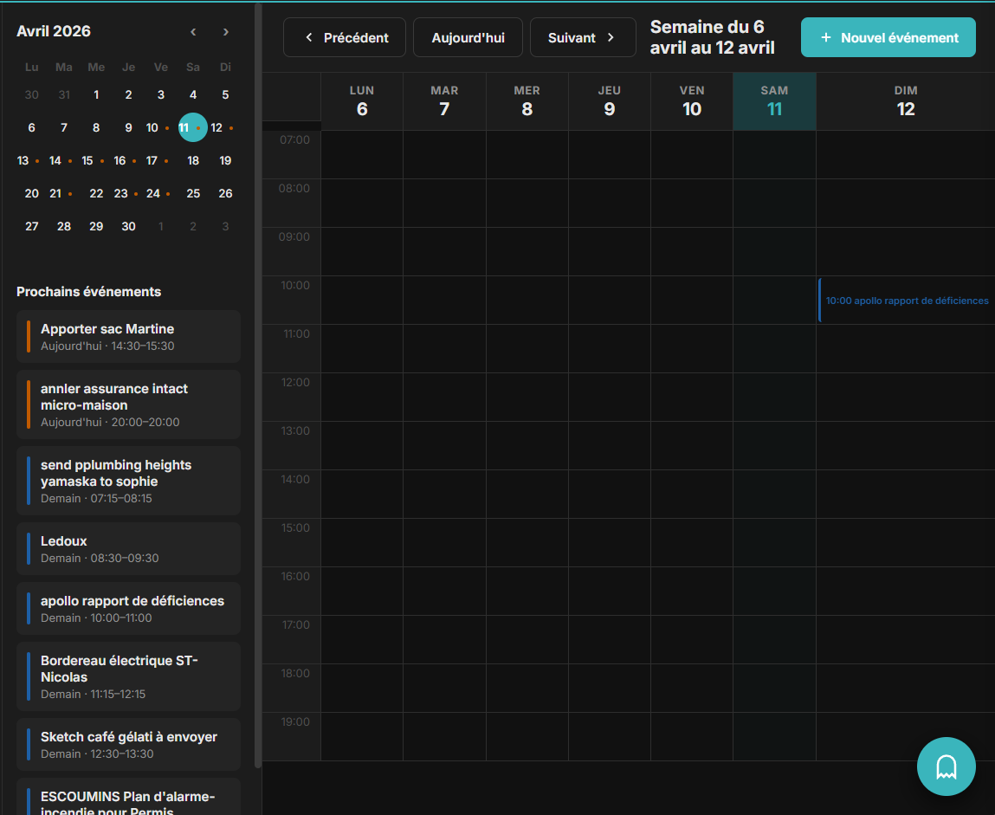The width and height of the screenshot is (995, 815).
Task: Open the ghost assistant floating button
Action: pyautogui.click(x=946, y=766)
